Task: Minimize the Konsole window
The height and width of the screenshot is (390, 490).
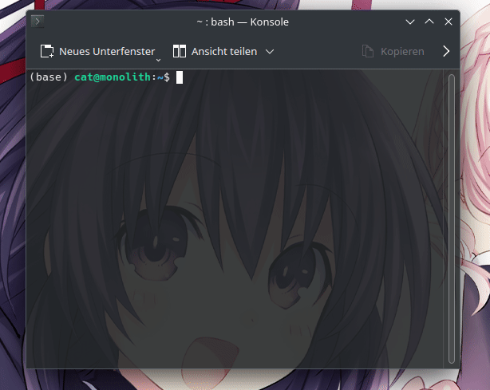Action: coord(410,22)
